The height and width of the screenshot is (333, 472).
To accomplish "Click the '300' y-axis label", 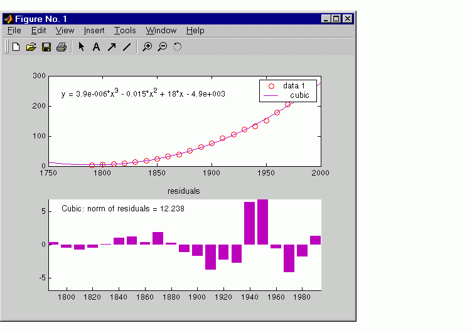I will pos(39,76).
